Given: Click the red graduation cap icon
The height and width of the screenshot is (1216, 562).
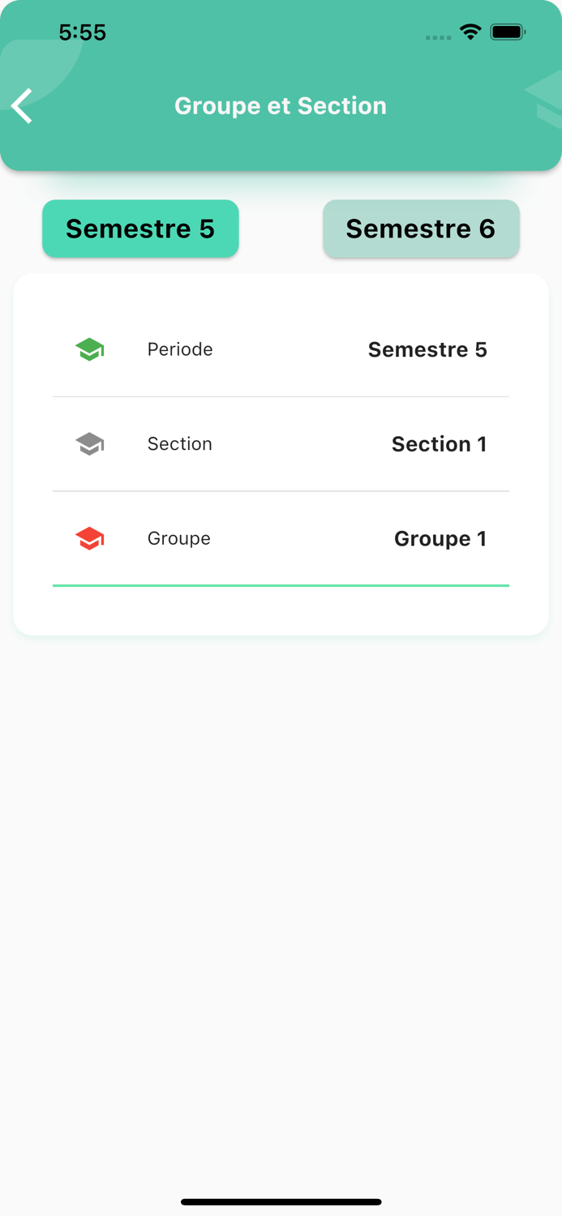Looking at the screenshot, I should [90, 538].
